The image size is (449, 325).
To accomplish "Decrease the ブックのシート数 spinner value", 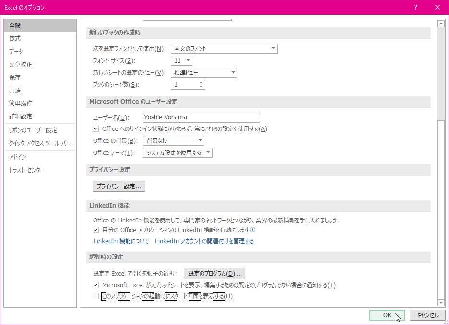I will click(x=201, y=87).
